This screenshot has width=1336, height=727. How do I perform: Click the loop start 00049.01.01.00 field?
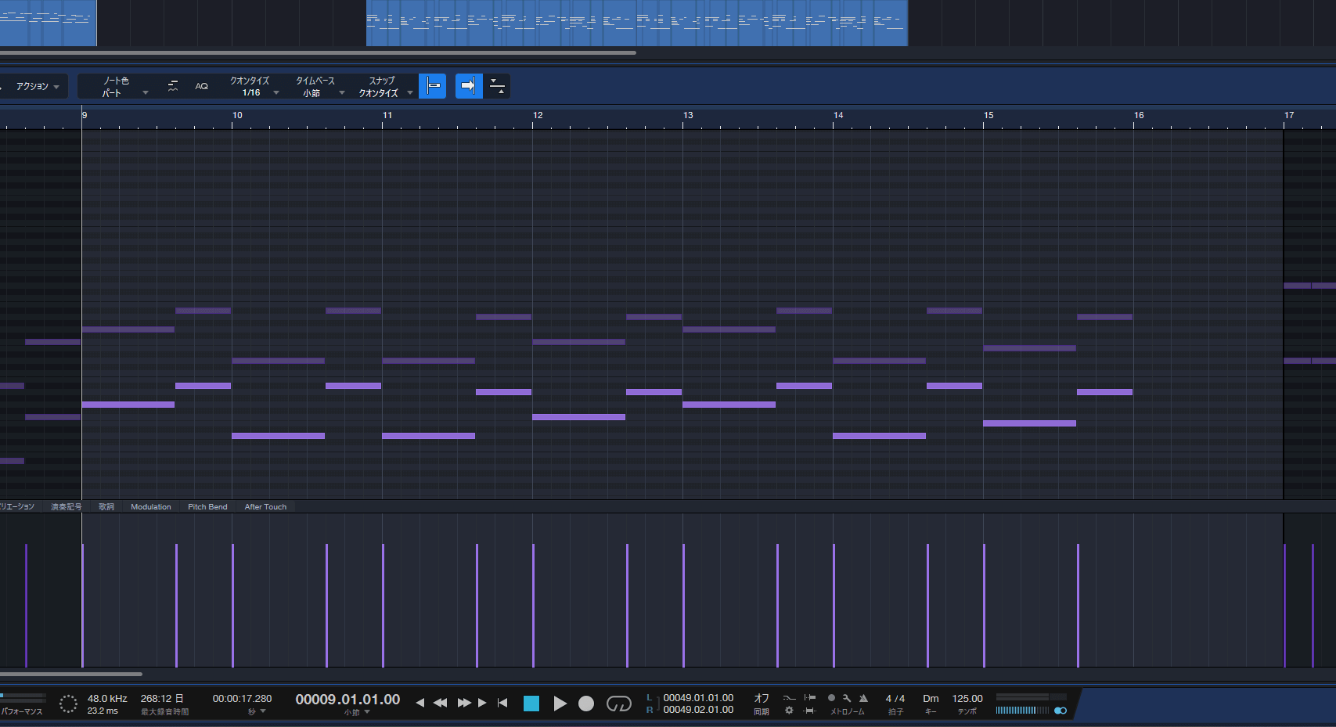point(698,698)
